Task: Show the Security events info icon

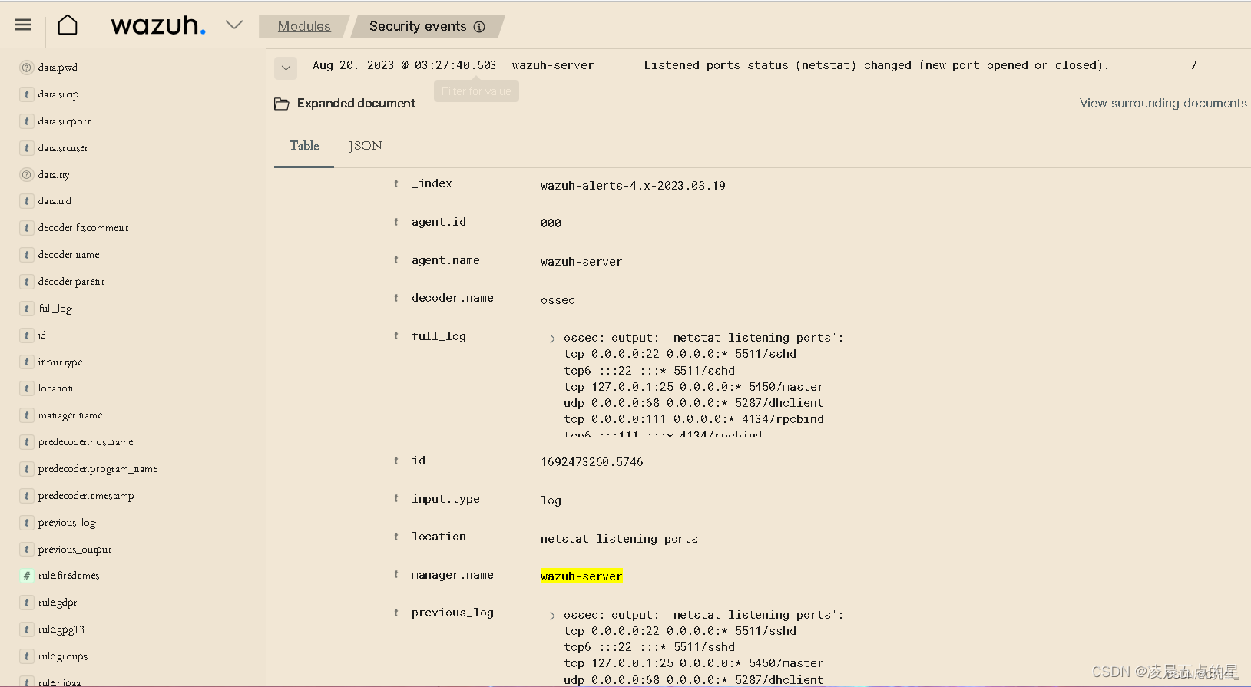Action: pyautogui.click(x=479, y=26)
